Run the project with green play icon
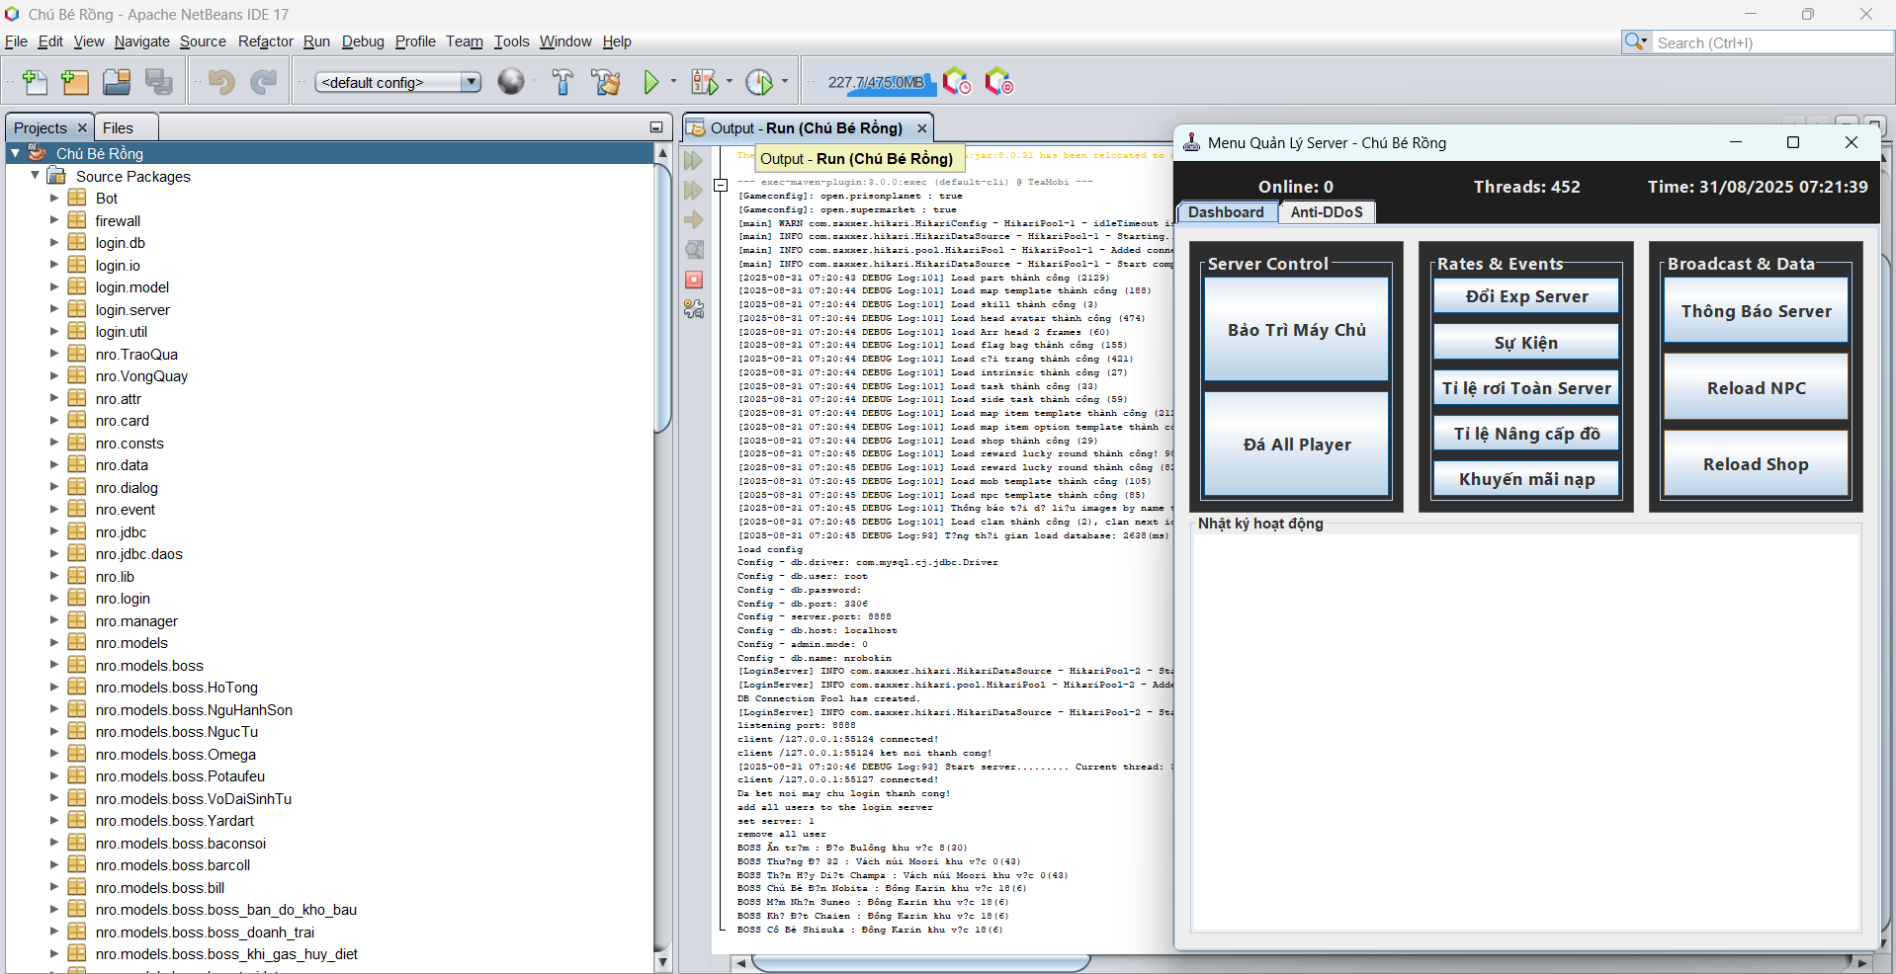The width and height of the screenshot is (1896, 974). (651, 82)
